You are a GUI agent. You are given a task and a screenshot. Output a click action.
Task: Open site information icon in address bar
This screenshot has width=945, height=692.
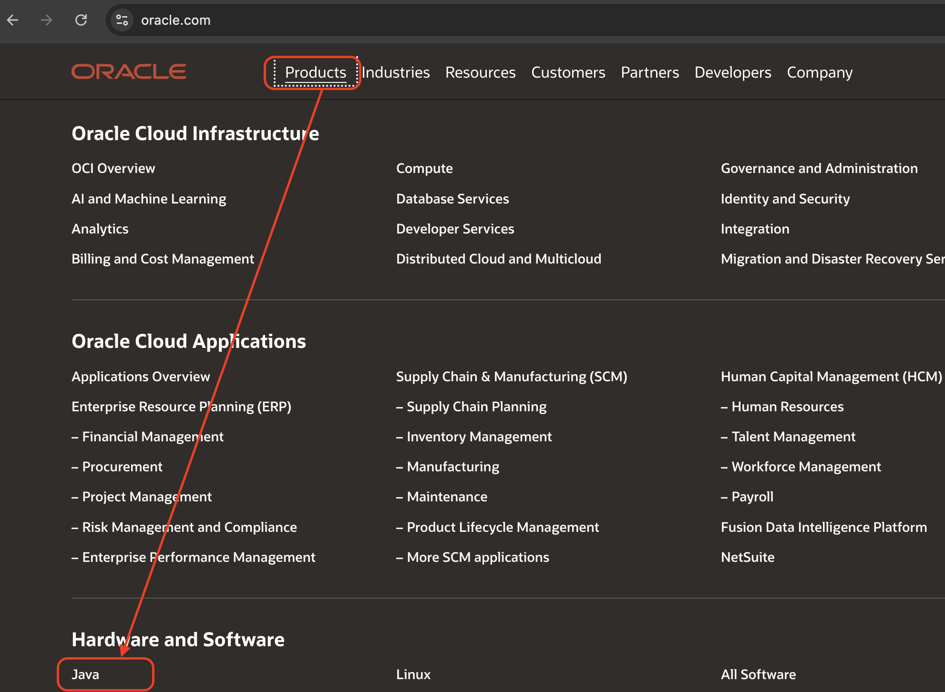pos(122,20)
